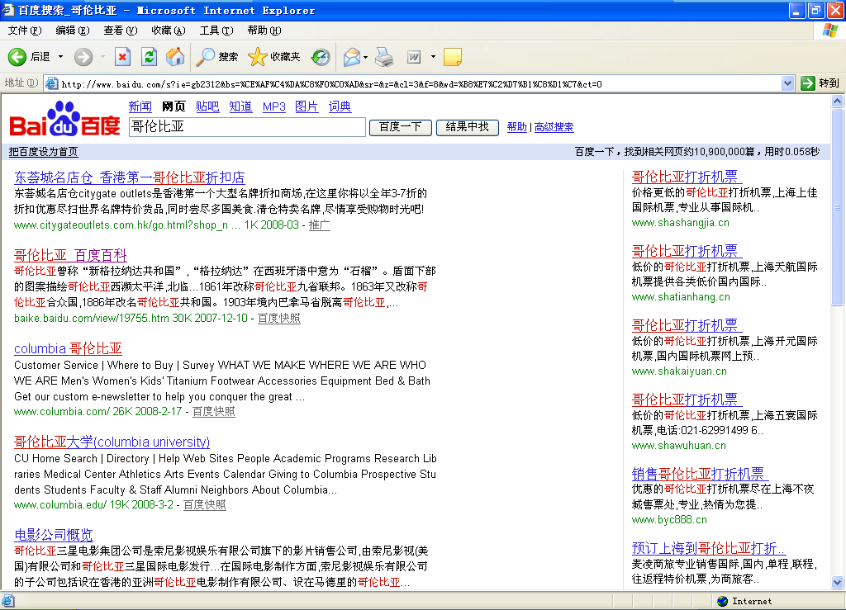Open the ad above www.shashangjia.cn
This screenshot has width=846, height=610.
click(x=687, y=177)
